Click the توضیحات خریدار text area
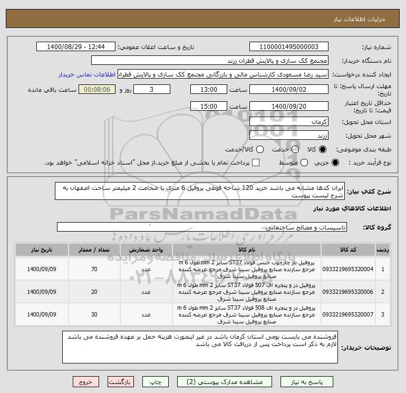Image resolution: width=406 pixels, height=393 pixels. point(200,347)
